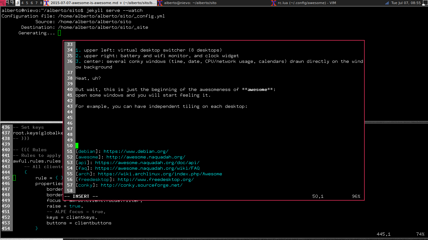Click the [freedesktop] link www.freedesktop.org
Viewport: 428px width, 240px height.
coord(156,179)
